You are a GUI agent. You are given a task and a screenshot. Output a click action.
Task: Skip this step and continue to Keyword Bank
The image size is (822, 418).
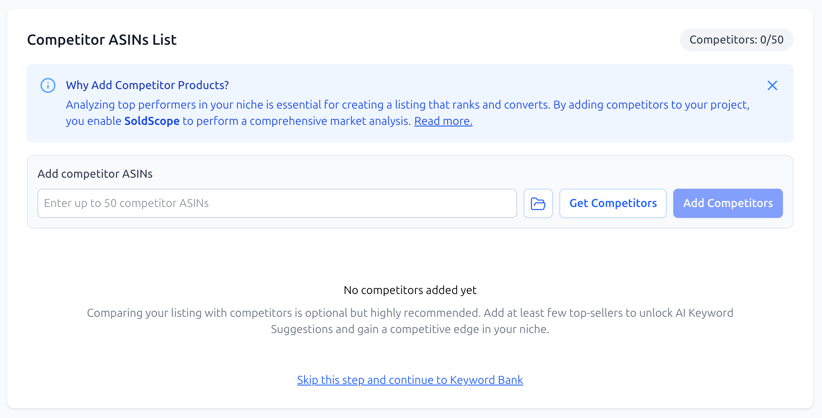(409, 380)
